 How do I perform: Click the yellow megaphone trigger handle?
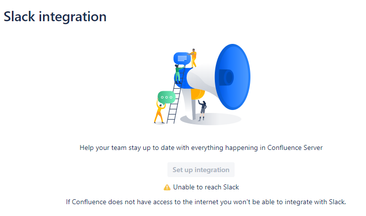(198, 94)
